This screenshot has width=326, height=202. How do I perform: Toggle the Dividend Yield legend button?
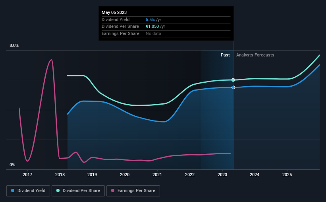click(x=28, y=191)
